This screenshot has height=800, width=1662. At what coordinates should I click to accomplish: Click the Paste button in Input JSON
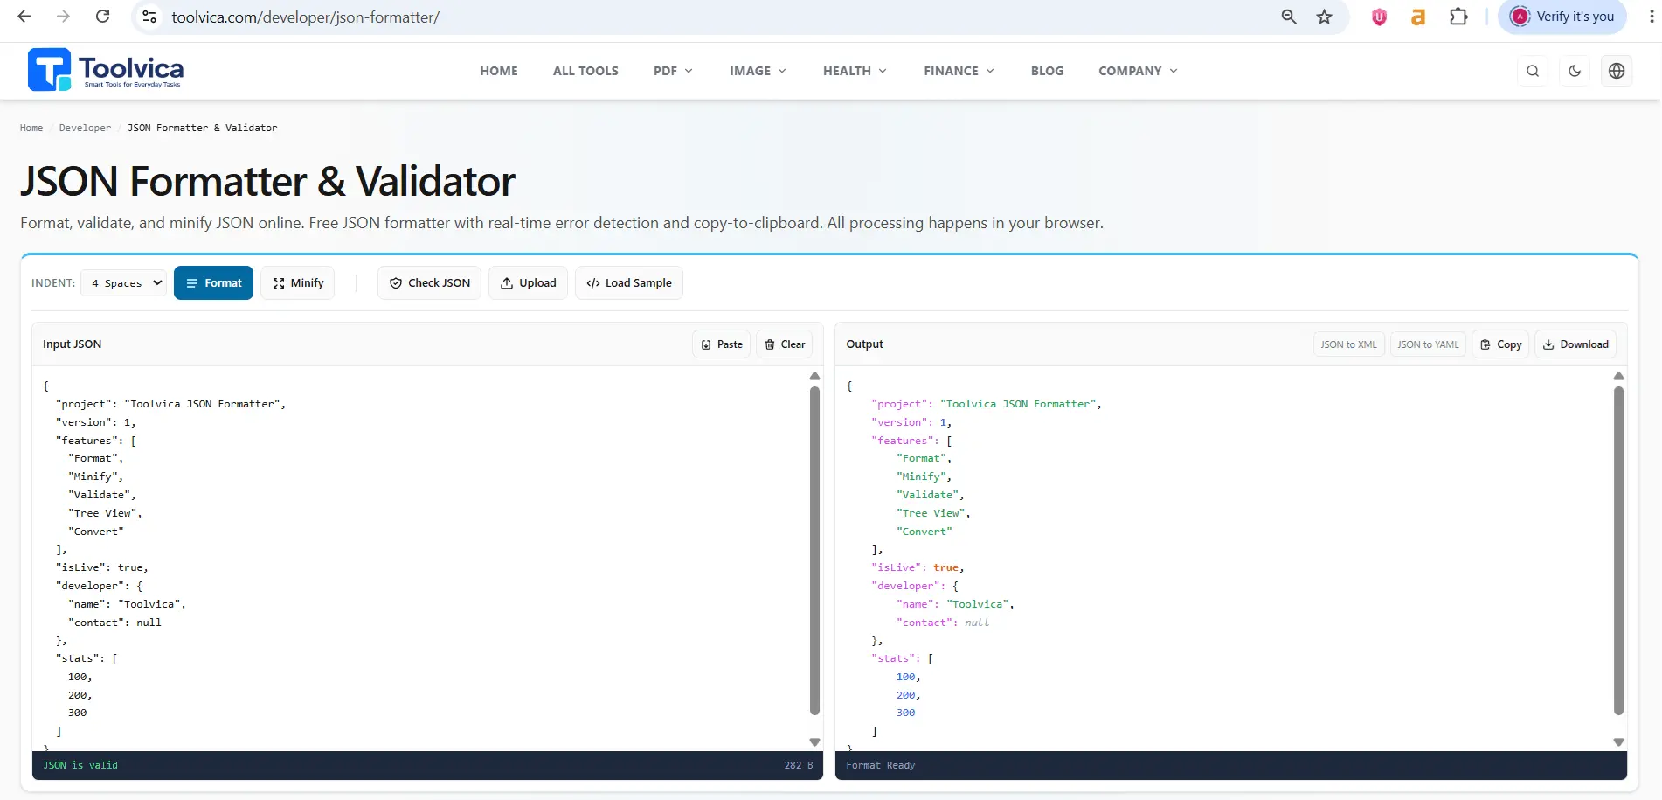pos(722,344)
